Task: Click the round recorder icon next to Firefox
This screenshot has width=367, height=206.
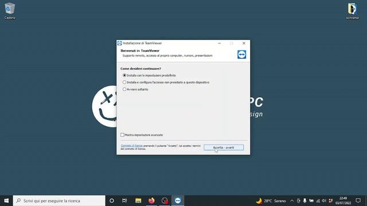Action: coord(165,201)
